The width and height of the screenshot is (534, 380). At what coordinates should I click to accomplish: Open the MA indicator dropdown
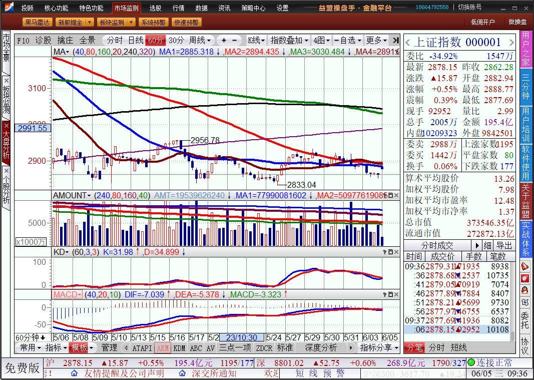tap(62, 52)
